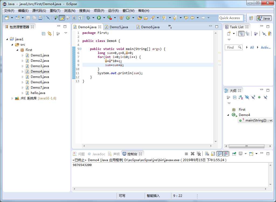Toggle Block Selection Mode in toolbar
The image size is (276, 202).
[74, 18]
